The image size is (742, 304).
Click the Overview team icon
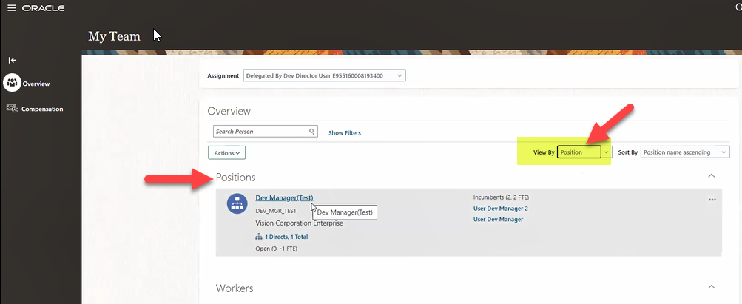coord(12,83)
